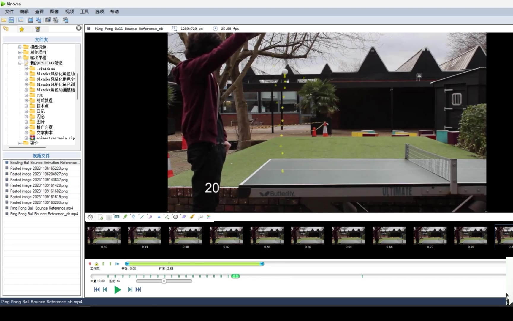Open the folder tree tab
Image resolution: width=513 pixels, height=321 pixels.
pyautogui.click(x=6, y=29)
